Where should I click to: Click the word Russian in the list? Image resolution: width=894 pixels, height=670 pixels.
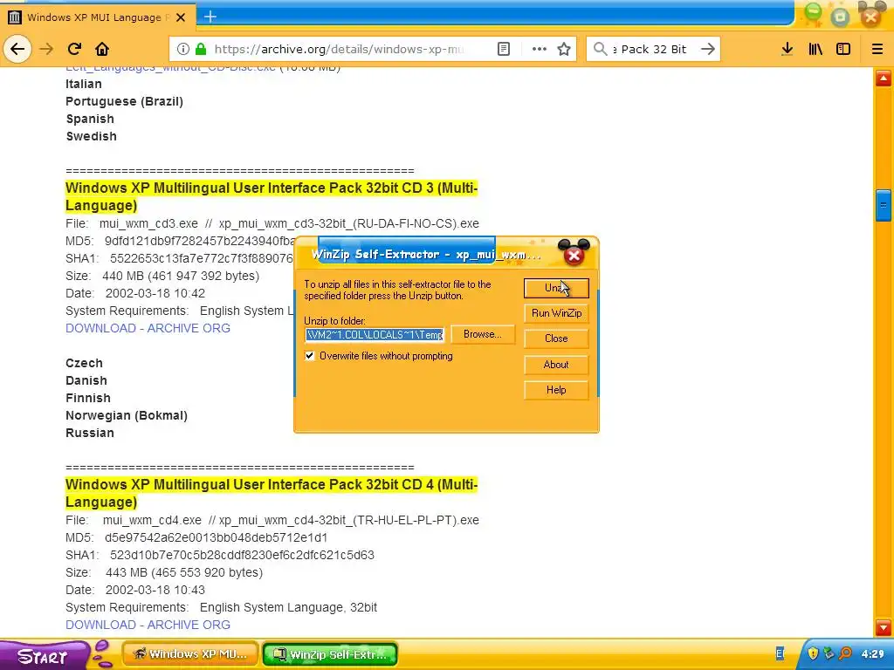coord(90,433)
